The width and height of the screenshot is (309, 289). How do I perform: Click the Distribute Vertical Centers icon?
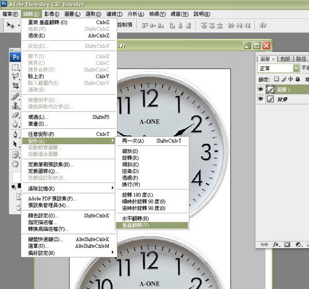212,25
